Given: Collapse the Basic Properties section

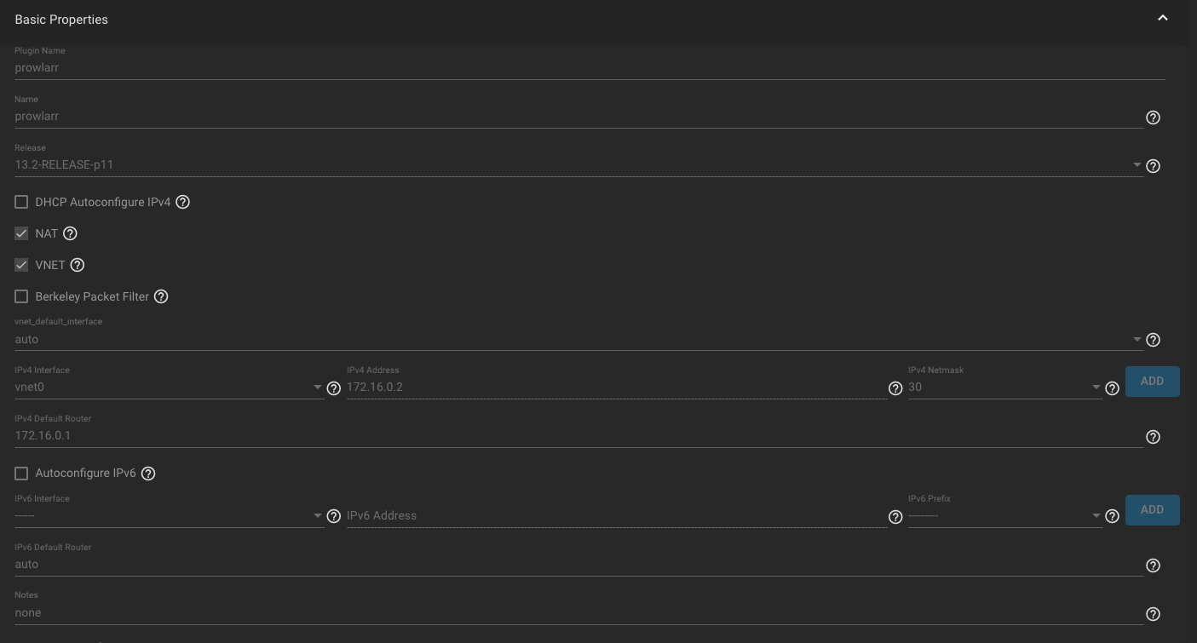Looking at the screenshot, I should coord(1162,19).
